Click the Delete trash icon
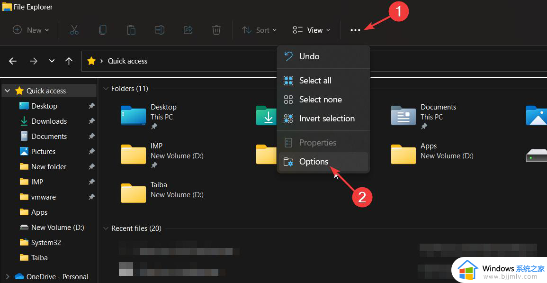Screen dimensions: 547x283 click(216, 30)
